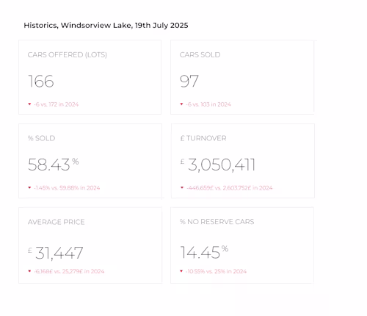The height and width of the screenshot is (316, 367).
Task: Click the '-6 vs. 103 in 2024' comparison text
Action: (x=208, y=104)
